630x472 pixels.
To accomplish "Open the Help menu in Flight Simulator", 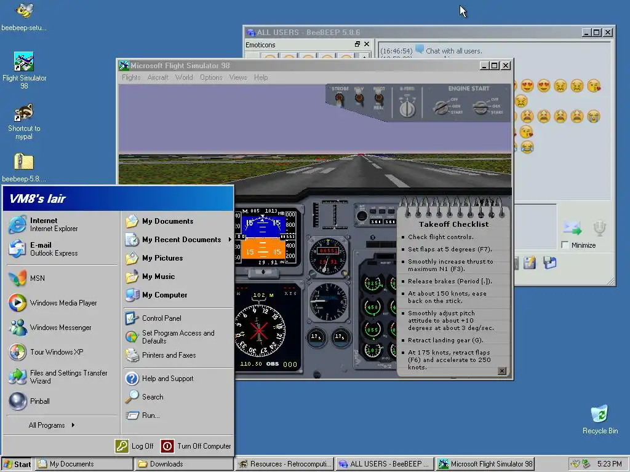I will (x=261, y=77).
